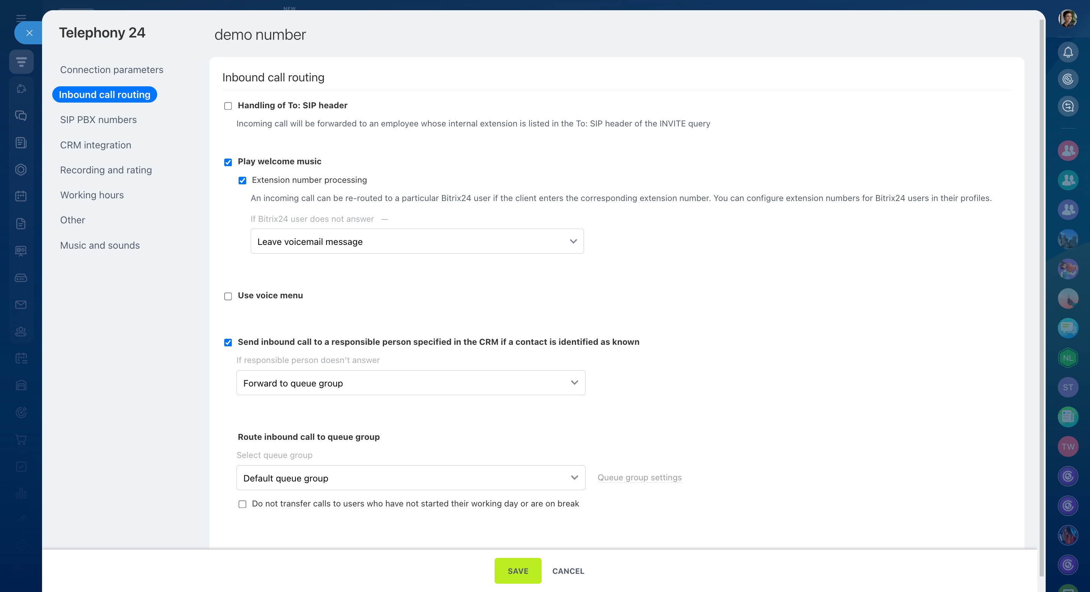The width and height of the screenshot is (1090, 592).
Task: Click the NL user avatar in right panel
Action: pyautogui.click(x=1068, y=358)
